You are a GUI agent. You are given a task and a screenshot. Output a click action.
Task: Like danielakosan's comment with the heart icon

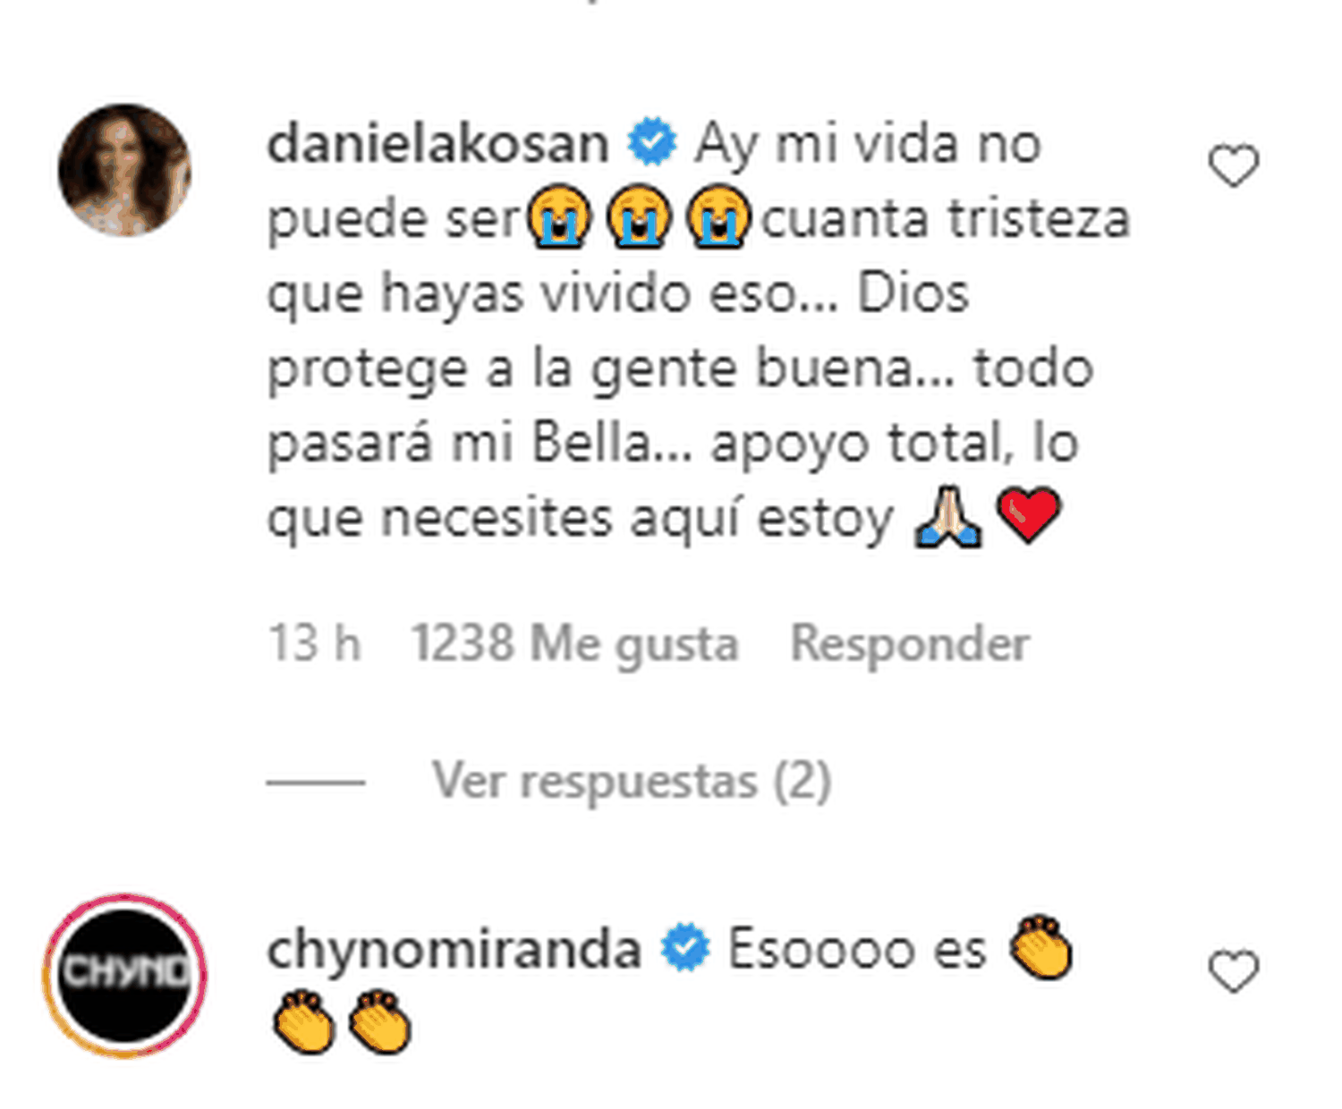[1234, 166]
